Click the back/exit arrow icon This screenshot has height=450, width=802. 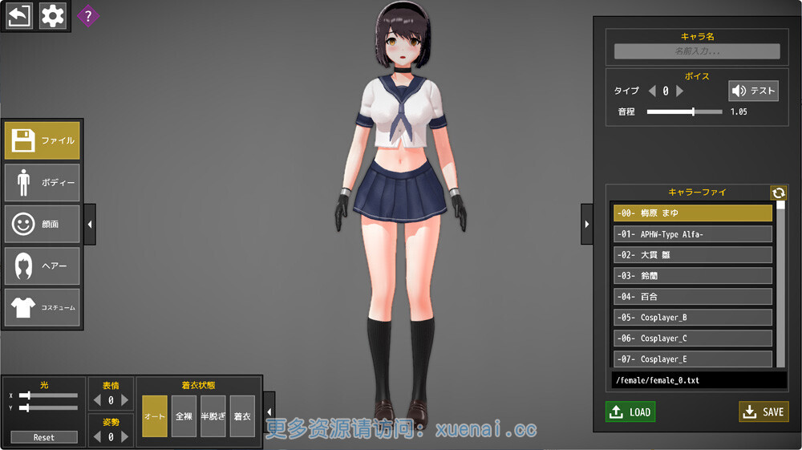point(19,16)
